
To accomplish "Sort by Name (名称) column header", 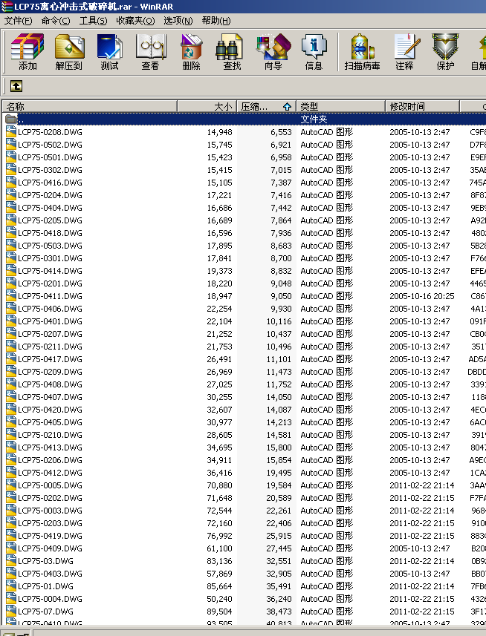I will 90,107.
